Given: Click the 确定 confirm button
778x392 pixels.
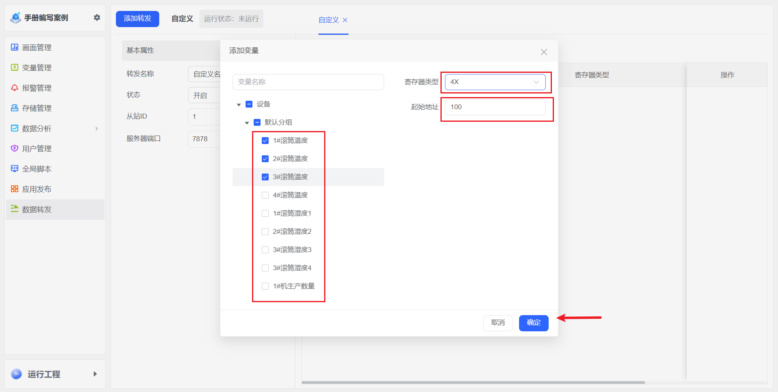Looking at the screenshot, I should [x=533, y=323].
